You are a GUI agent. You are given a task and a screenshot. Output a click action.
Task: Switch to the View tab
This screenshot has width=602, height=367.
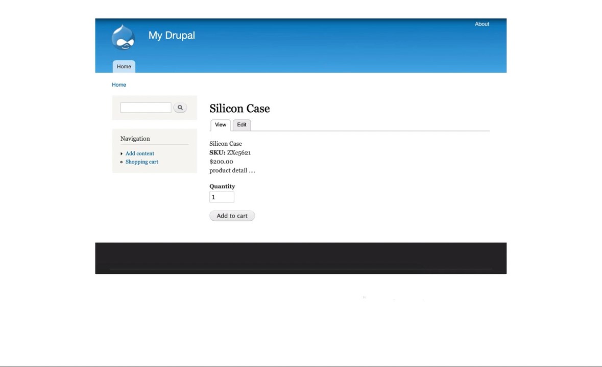pos(221,125)
